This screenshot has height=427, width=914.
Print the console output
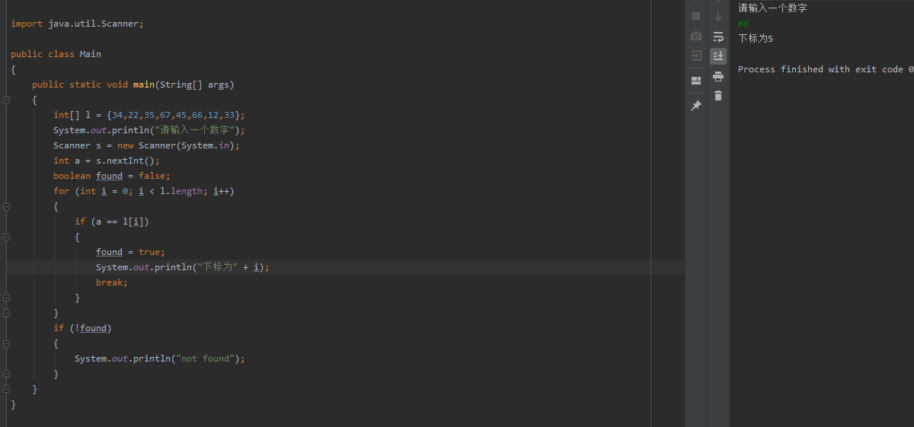(718, 76)
